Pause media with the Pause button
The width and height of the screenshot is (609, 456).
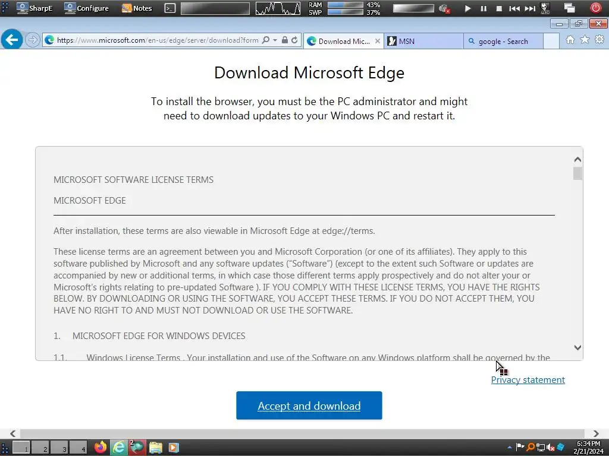tap(484, 8)
